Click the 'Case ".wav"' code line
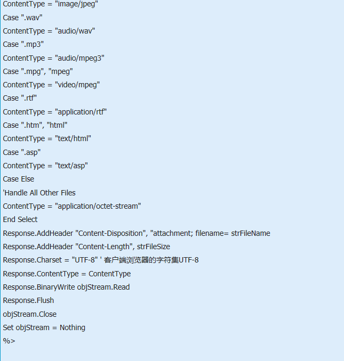This screenshot has width=344, height=361. pyautogui.click(x=22, y=18)
